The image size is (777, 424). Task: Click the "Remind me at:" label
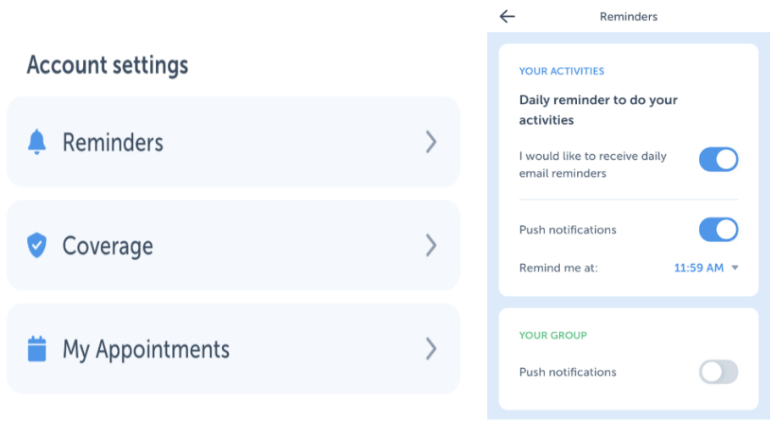[558, 267]
